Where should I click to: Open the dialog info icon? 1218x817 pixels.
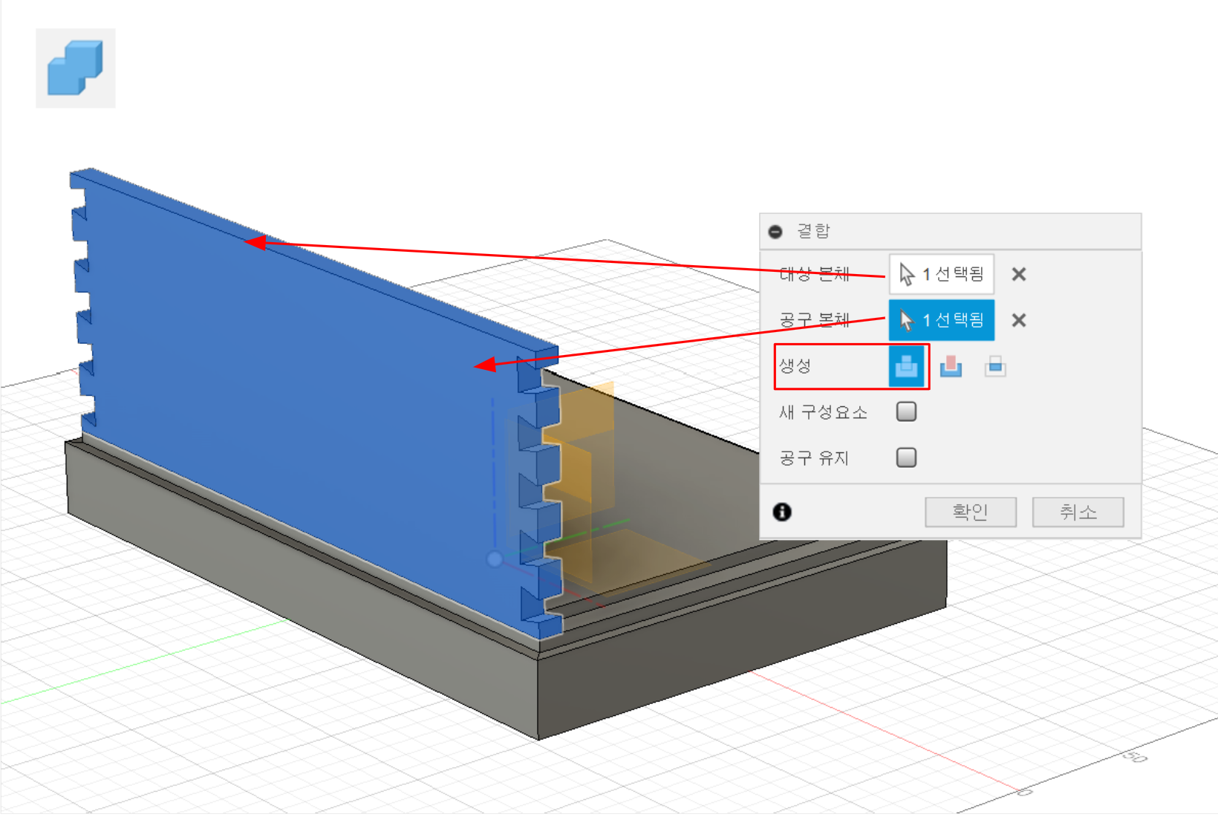[x=782, y=512]
